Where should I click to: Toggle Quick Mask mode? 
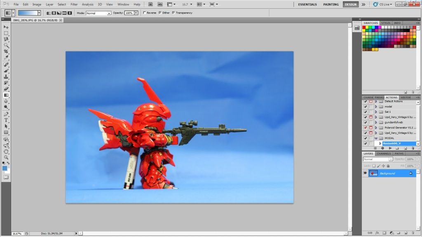coord(6,177)
